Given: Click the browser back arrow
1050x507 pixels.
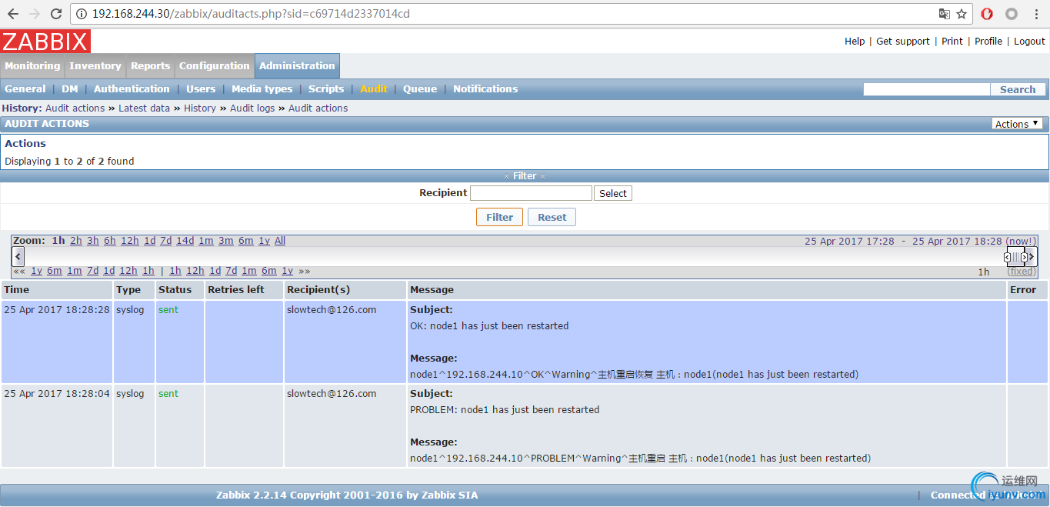Looking at the screenshot, I should click(x=13, y=14).
